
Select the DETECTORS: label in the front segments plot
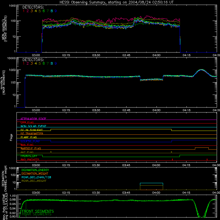33,7
